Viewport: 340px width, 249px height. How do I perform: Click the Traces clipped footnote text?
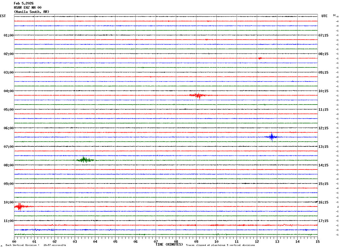tap(220, 245)
